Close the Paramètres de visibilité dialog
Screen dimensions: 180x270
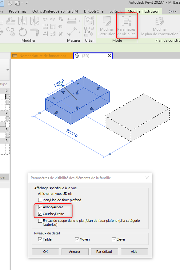click(147, 178)
